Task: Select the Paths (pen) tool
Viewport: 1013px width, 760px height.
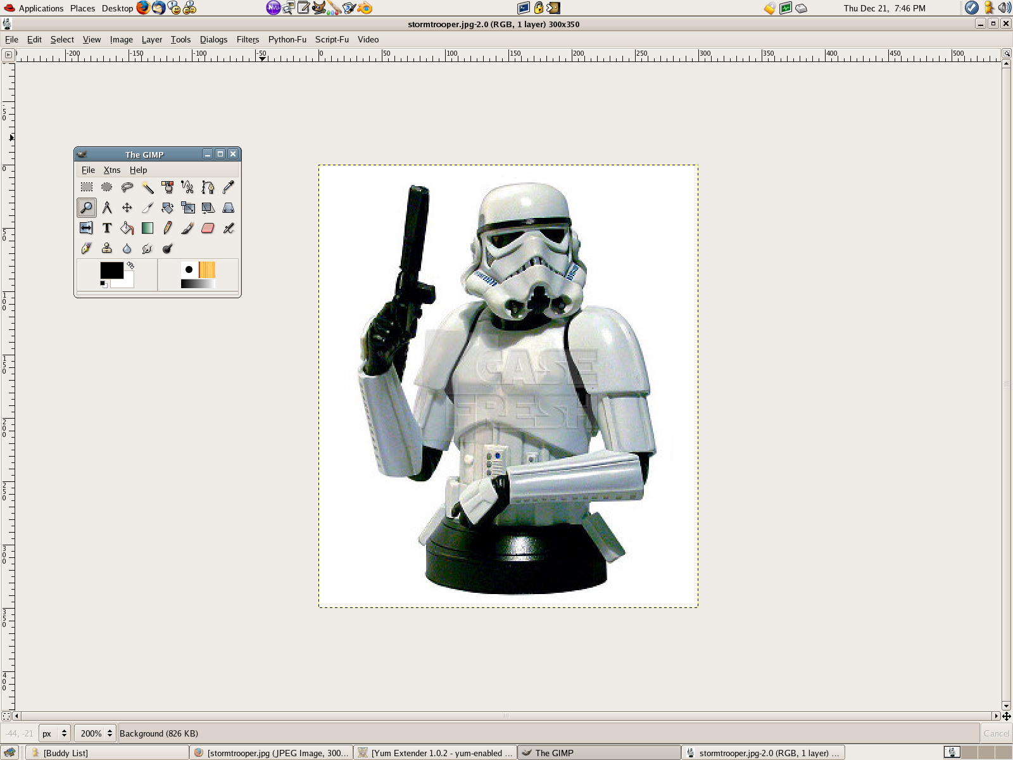Action: coord(208,187)
